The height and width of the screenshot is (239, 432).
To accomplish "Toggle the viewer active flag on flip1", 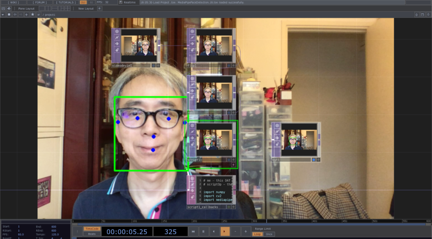I will [192, 31].
